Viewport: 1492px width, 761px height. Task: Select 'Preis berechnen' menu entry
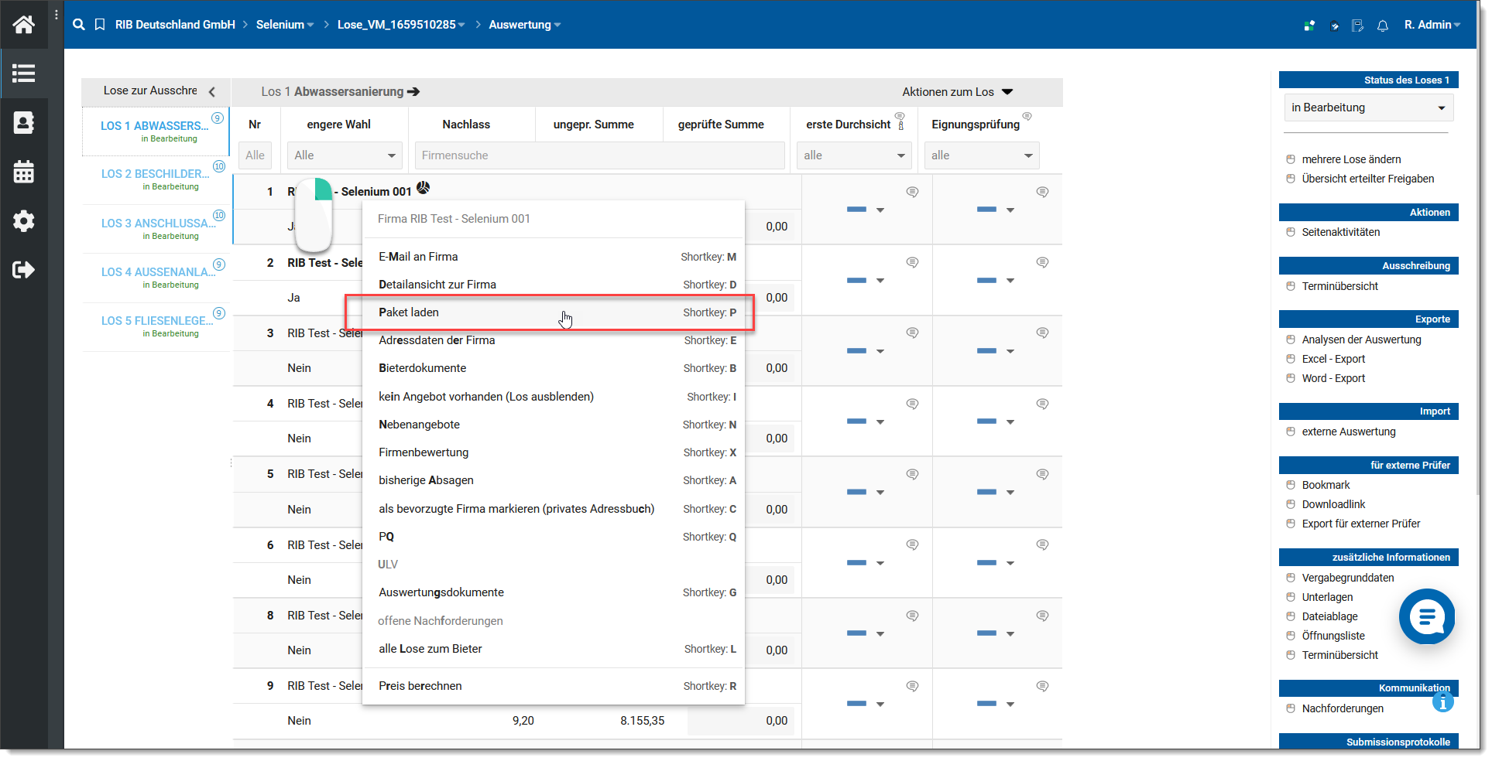(554, 686)
